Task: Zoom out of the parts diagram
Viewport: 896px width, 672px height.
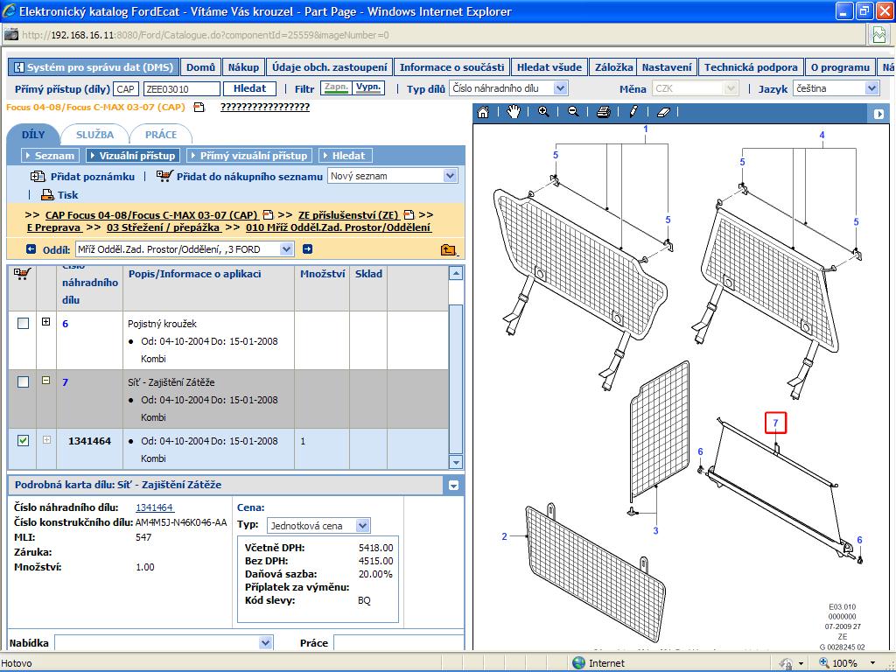Action: pyautogui.click(x=573, y=112)
